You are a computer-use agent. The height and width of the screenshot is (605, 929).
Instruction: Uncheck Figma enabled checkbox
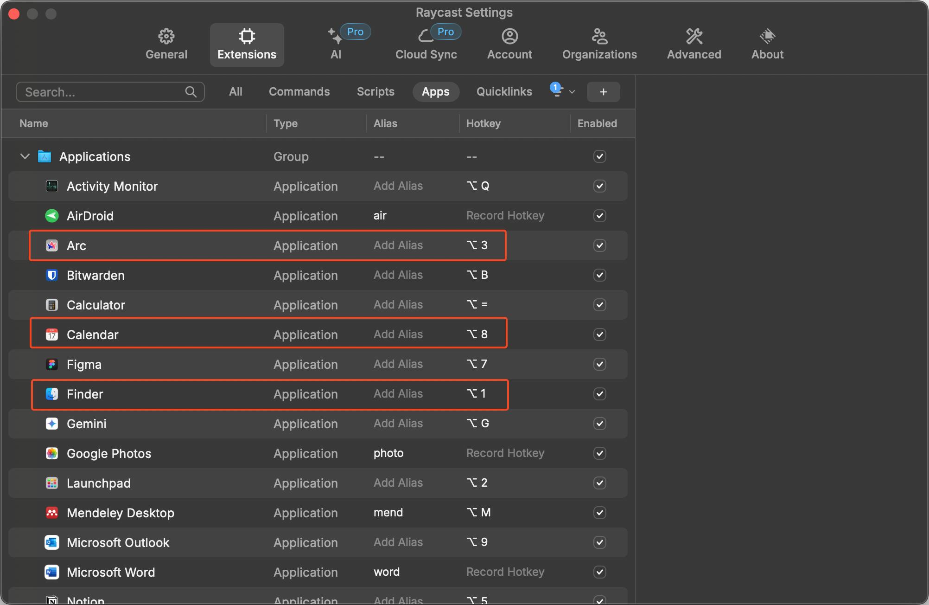coord(600,364)
